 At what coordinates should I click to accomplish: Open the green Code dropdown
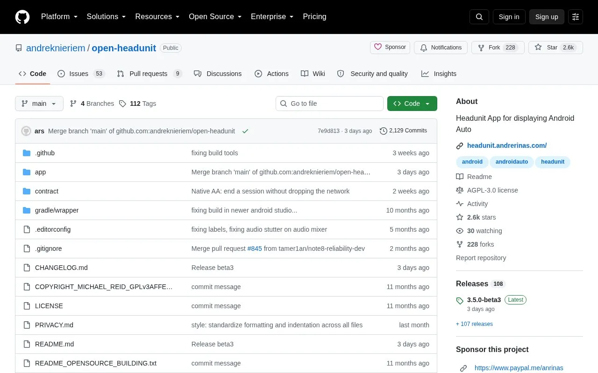[x=412, y=104]
